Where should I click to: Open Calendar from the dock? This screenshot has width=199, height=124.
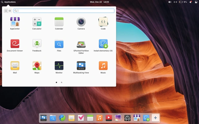pyautogui.click(x=90, y=118)
